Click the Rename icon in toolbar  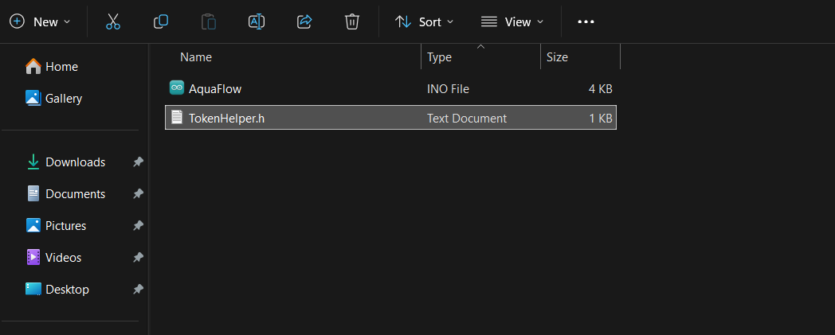point(257,22)
